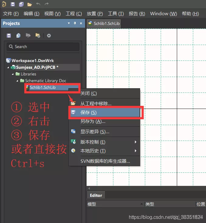The image size is (206, 223).
Task: Click the Projects panel compile folder icon
Action: click(28, 35)
